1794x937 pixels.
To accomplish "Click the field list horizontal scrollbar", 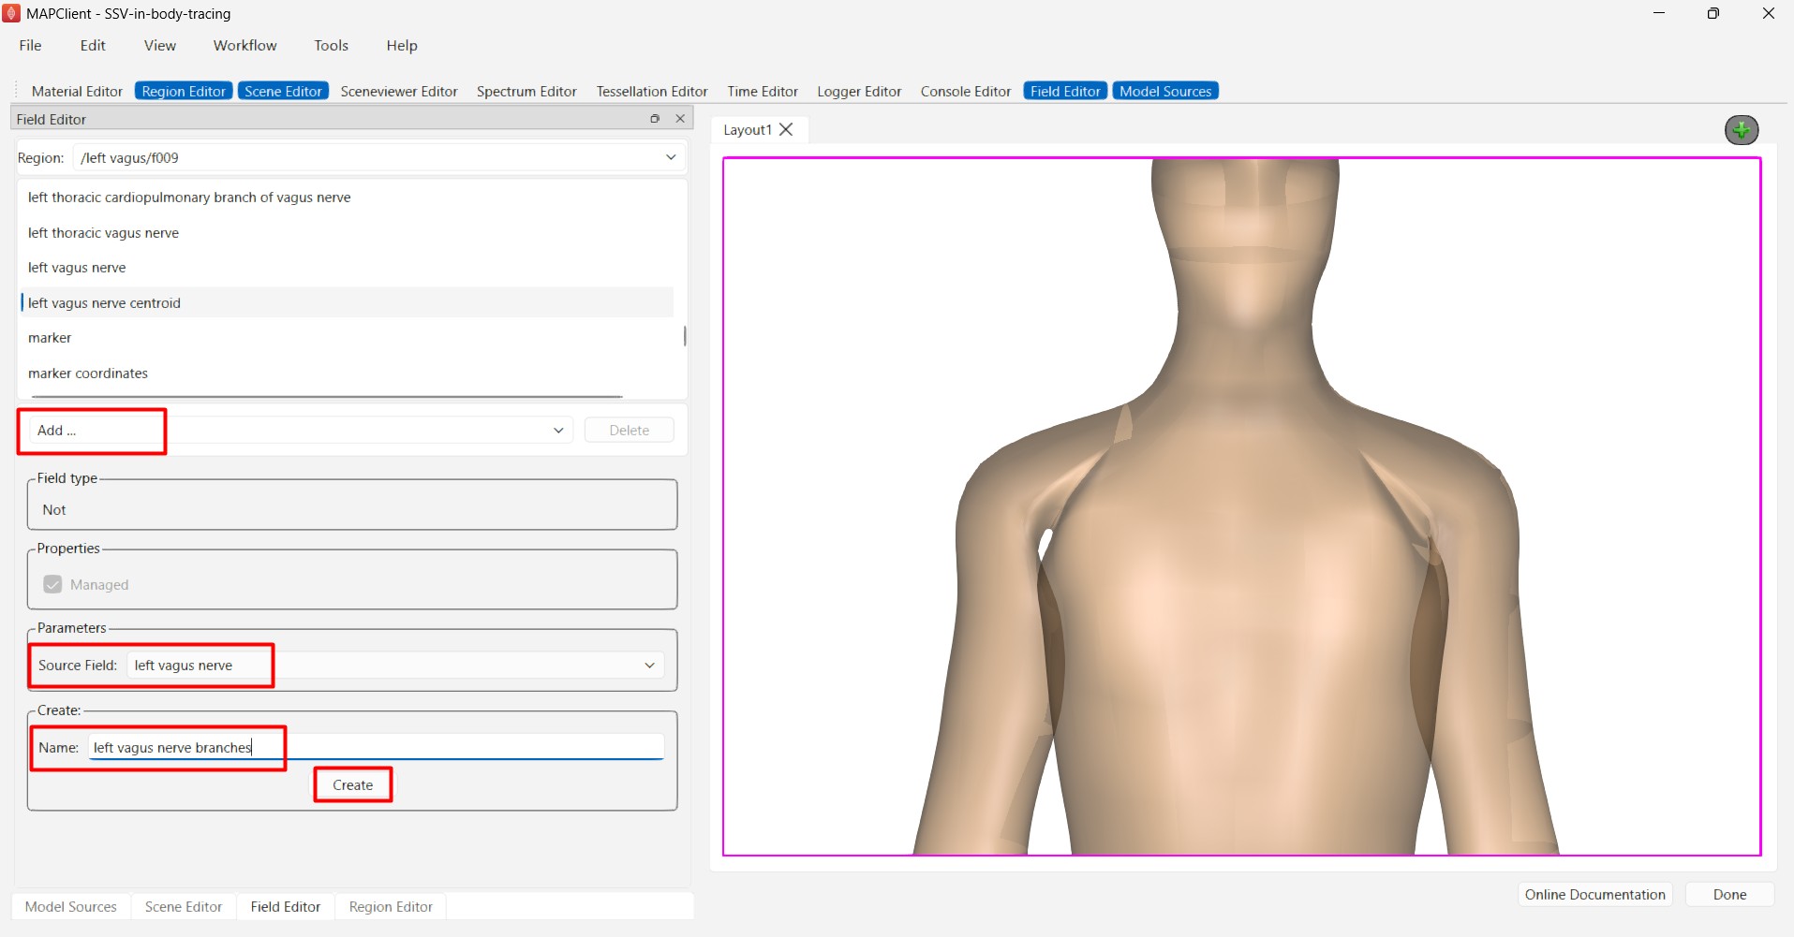I will [x=327, y=397].
